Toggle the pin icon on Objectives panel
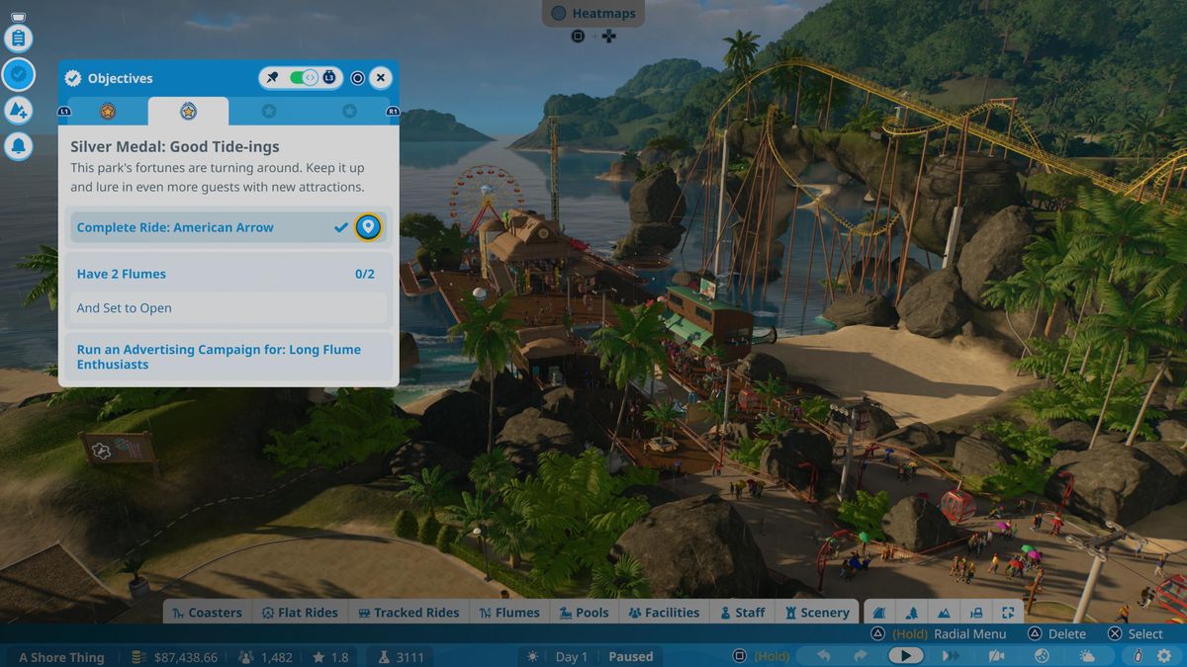 (x=274, y=76)
